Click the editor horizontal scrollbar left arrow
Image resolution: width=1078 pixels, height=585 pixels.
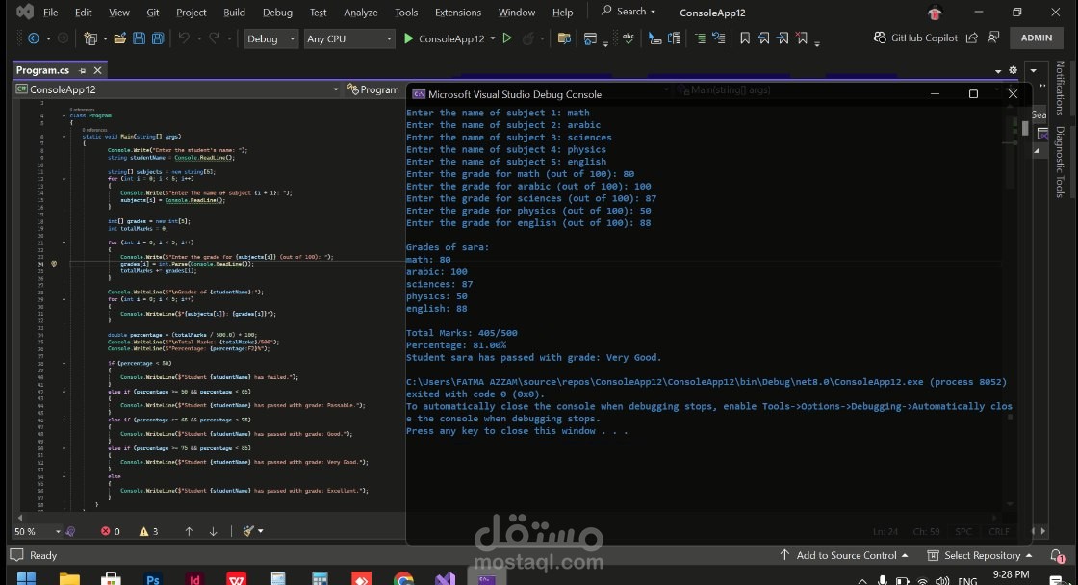[19, 518]
